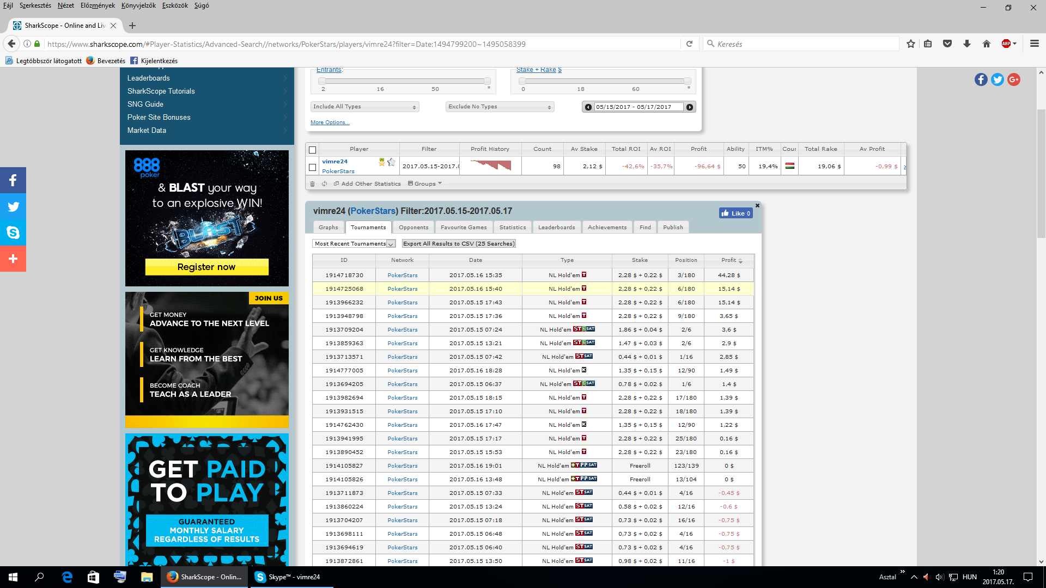Open the Firefox downloads arrow icon
1046x588 pixels.
[x=967, y=44]
